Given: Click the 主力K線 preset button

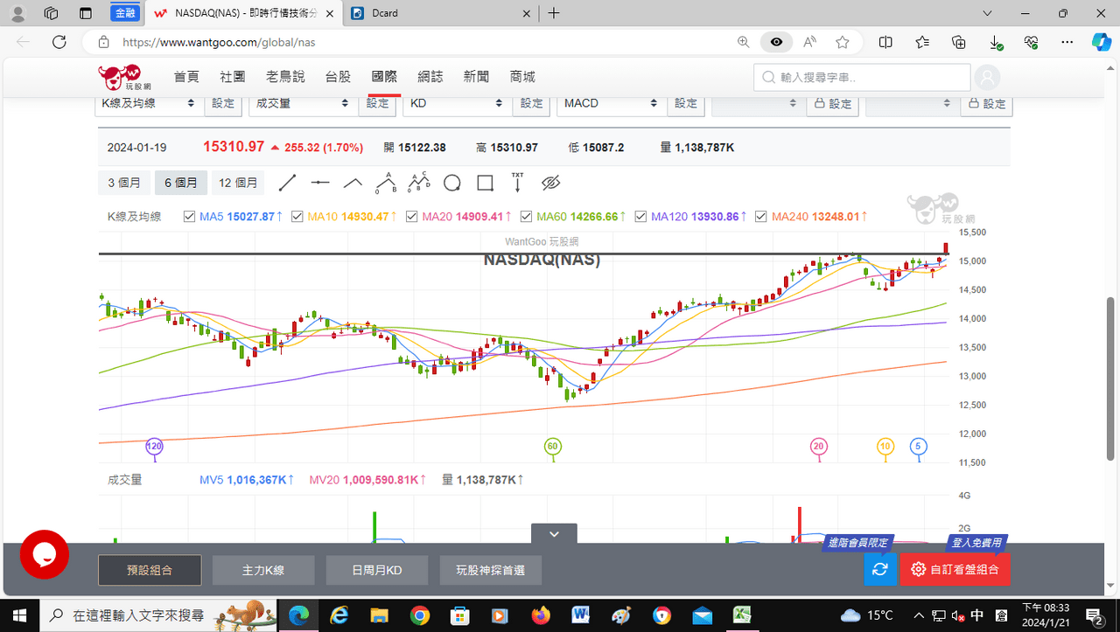Looking at the screenshot, I should (263, 570).
